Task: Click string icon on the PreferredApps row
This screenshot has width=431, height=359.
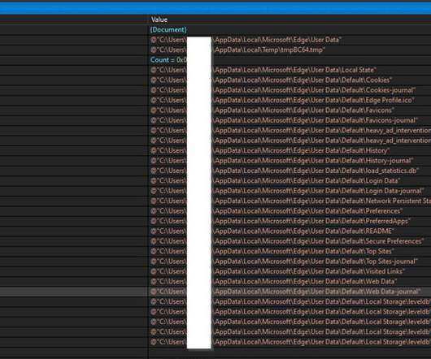Action: [x=154, y=221]
